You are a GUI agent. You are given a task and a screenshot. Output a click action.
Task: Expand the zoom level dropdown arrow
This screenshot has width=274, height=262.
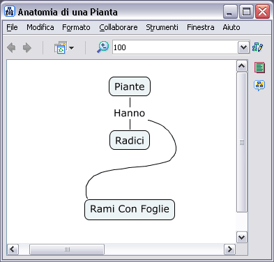pos(243,47)
